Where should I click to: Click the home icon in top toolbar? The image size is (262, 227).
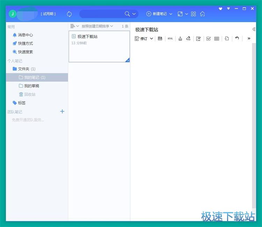click(x=202, y=14)
